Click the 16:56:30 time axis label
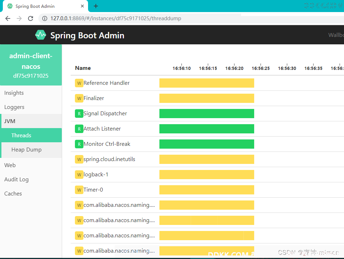The image size is (344, 259). tap(287, 68)
